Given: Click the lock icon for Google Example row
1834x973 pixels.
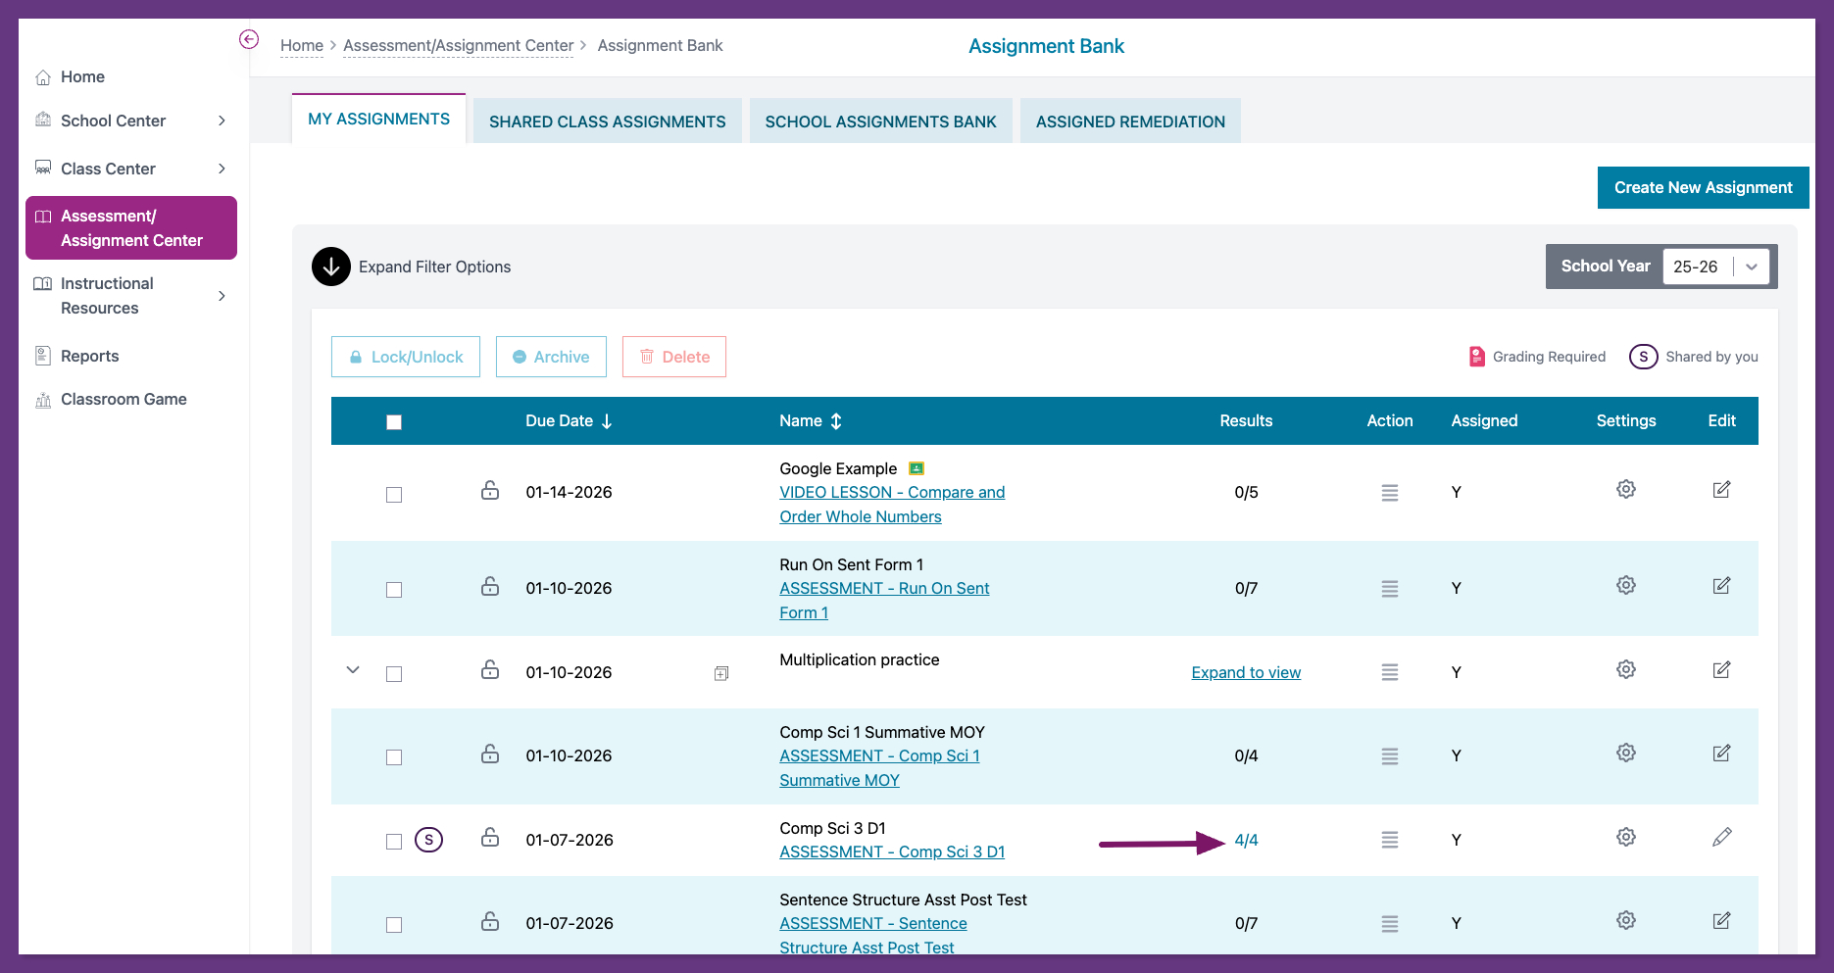Looking at the screenshot, I should (x=490, y=490).
